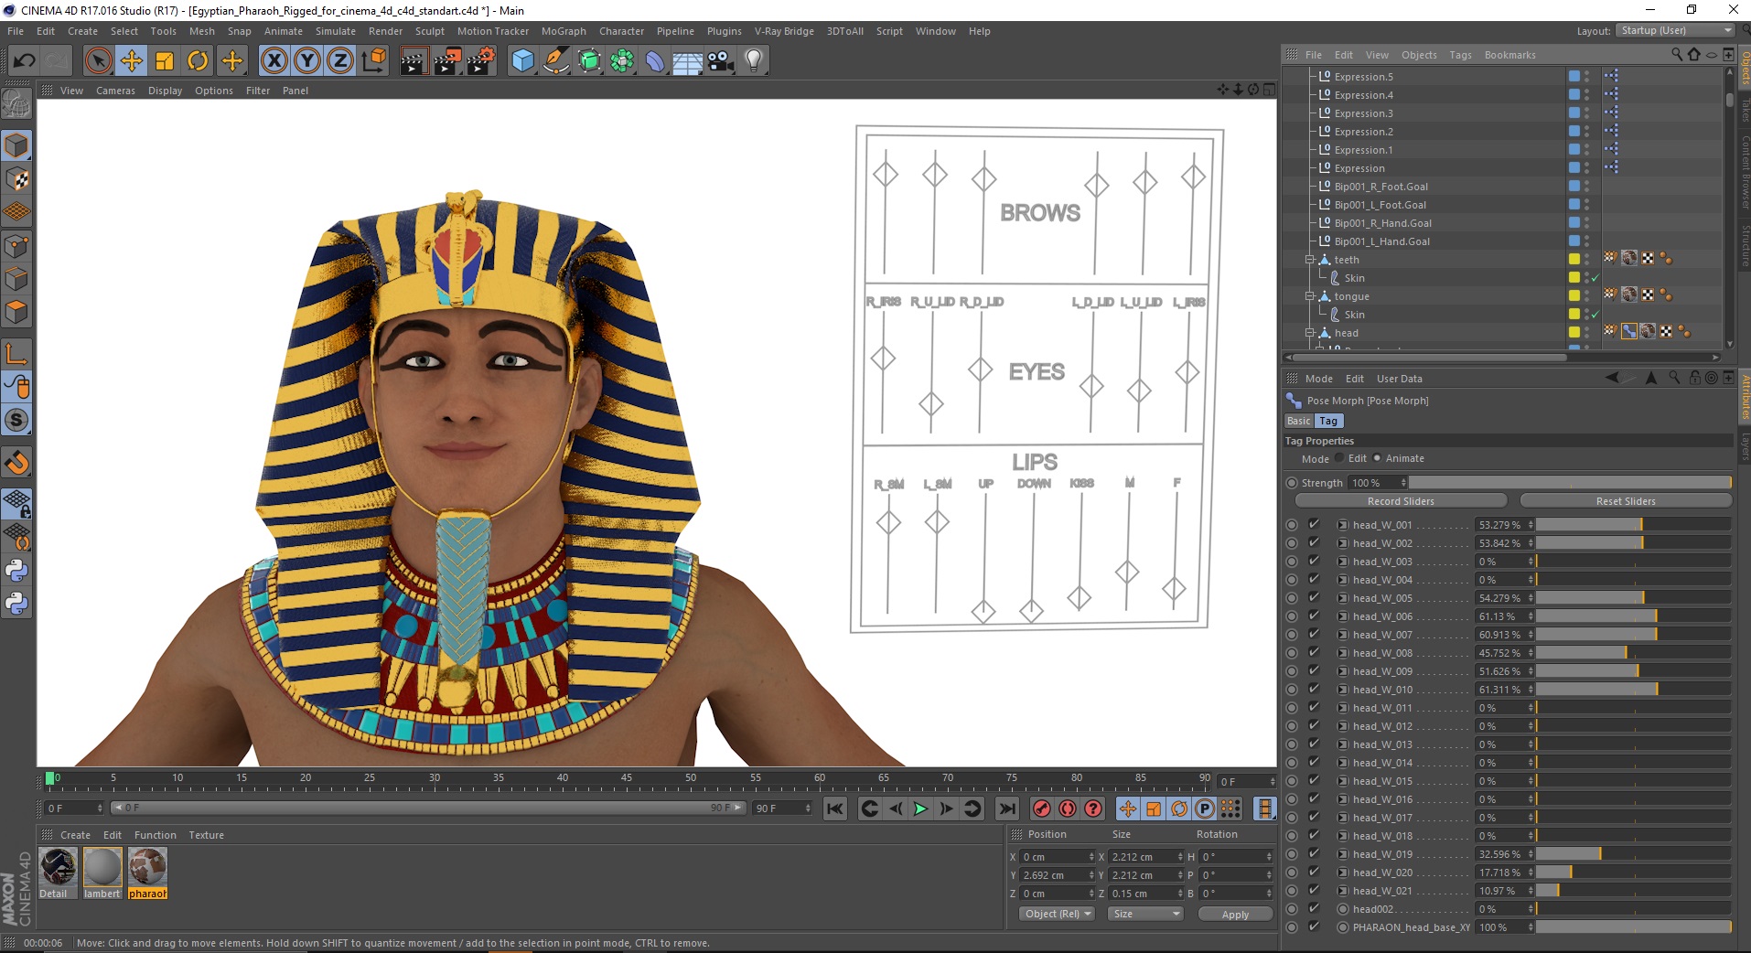Play the animation forward

click(x=920, y=808)
